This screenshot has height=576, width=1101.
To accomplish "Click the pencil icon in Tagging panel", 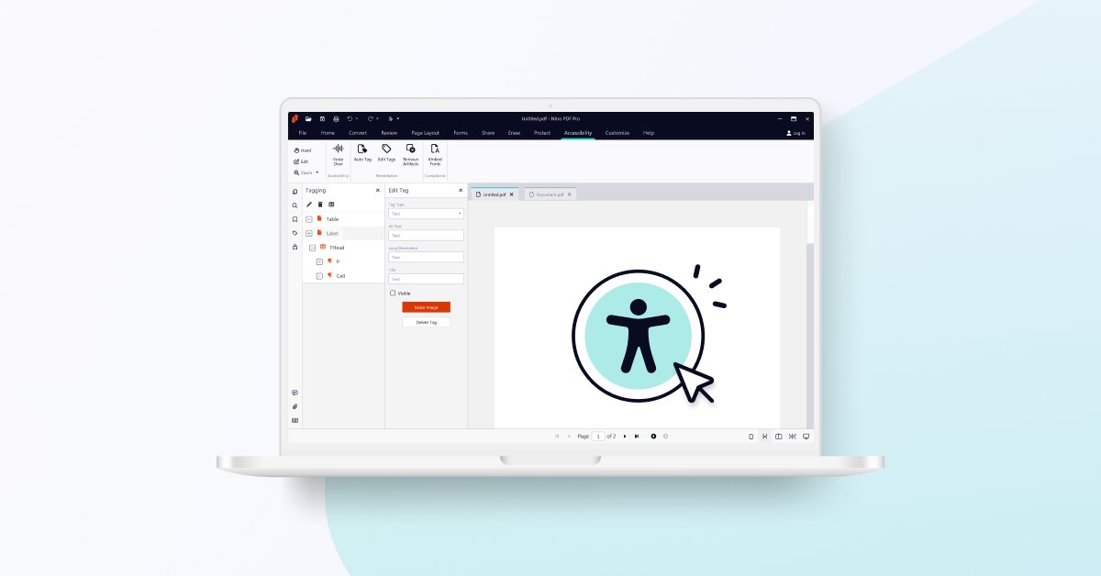I will click(x=309, y=205).
